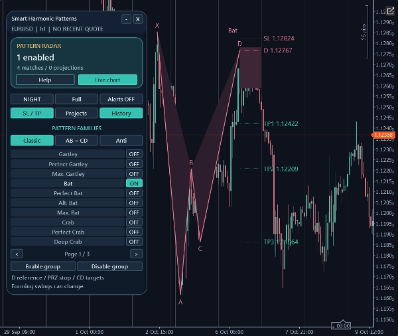Click the X swing point label
Viewport: 398px width, 336px height.
[157, 25]
